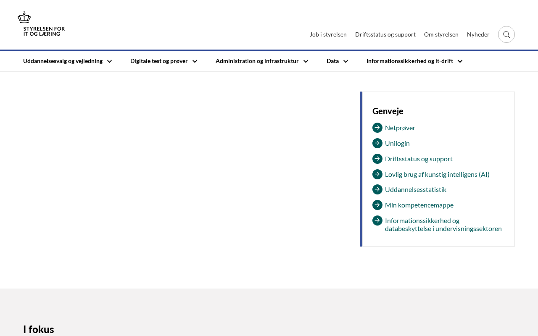Image resolution: width=538 pixels, height=336 pixels.
Task: Open the Job i styrelsen menu item
Action: (x=328, y=34)
